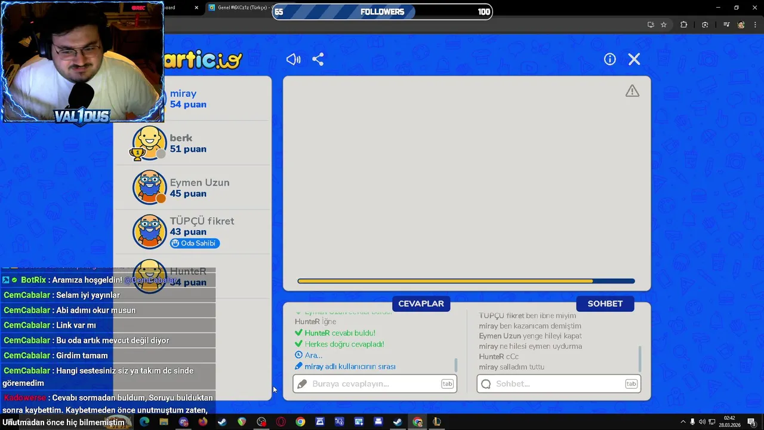Click the answers panel scrollbar
The height and width of the screenshot is (430, 764).
(456, 364)
